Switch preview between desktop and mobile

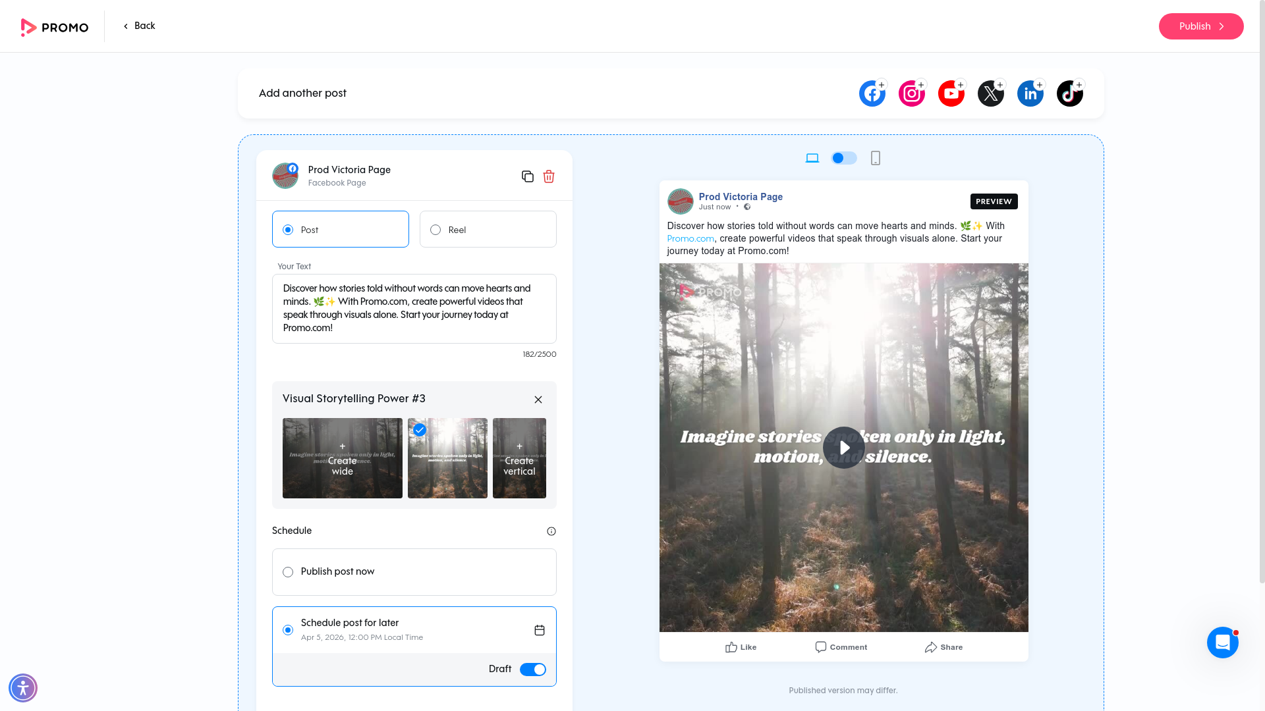pyautogui.click(x=843, y=158)
